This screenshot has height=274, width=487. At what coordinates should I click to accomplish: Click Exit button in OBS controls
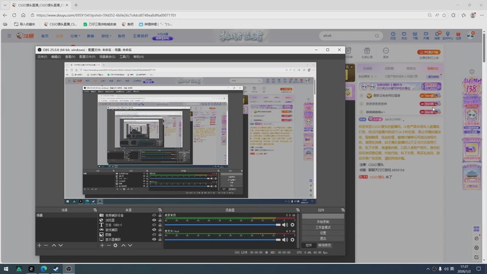(323, 239)
